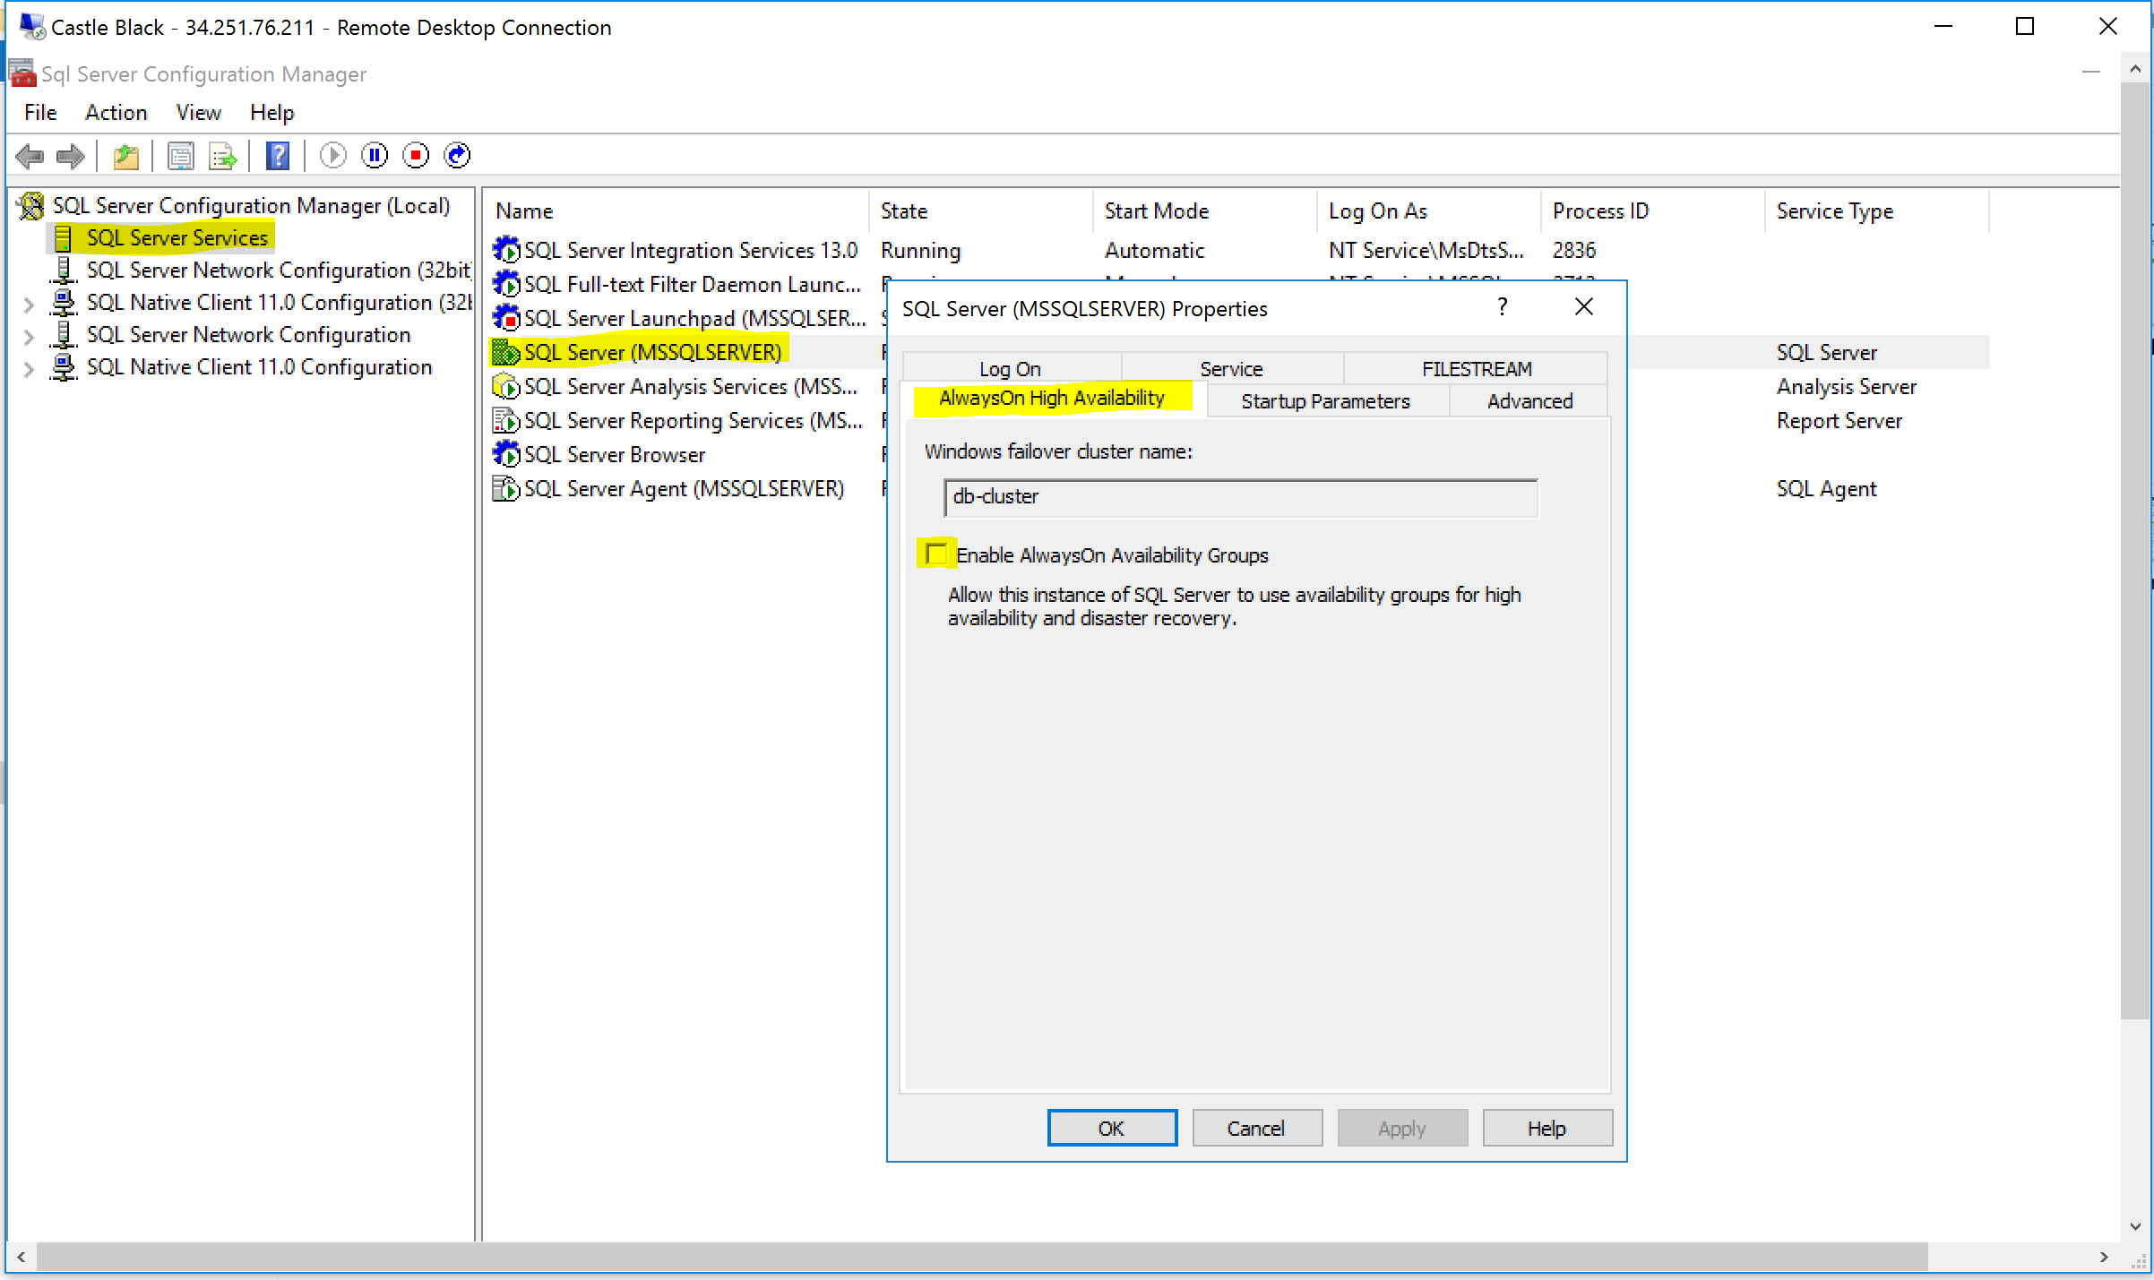Click the Restart Service toolbar icon
2154x1280 pixels.
point(457,155)
